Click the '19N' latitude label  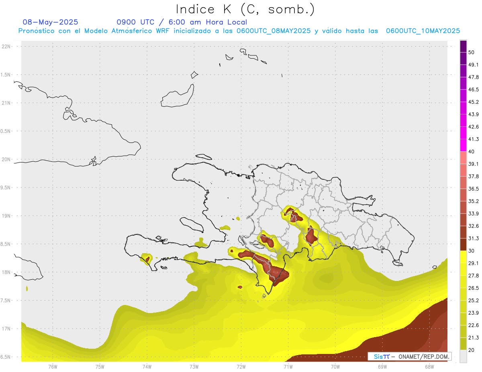(6, 216)
